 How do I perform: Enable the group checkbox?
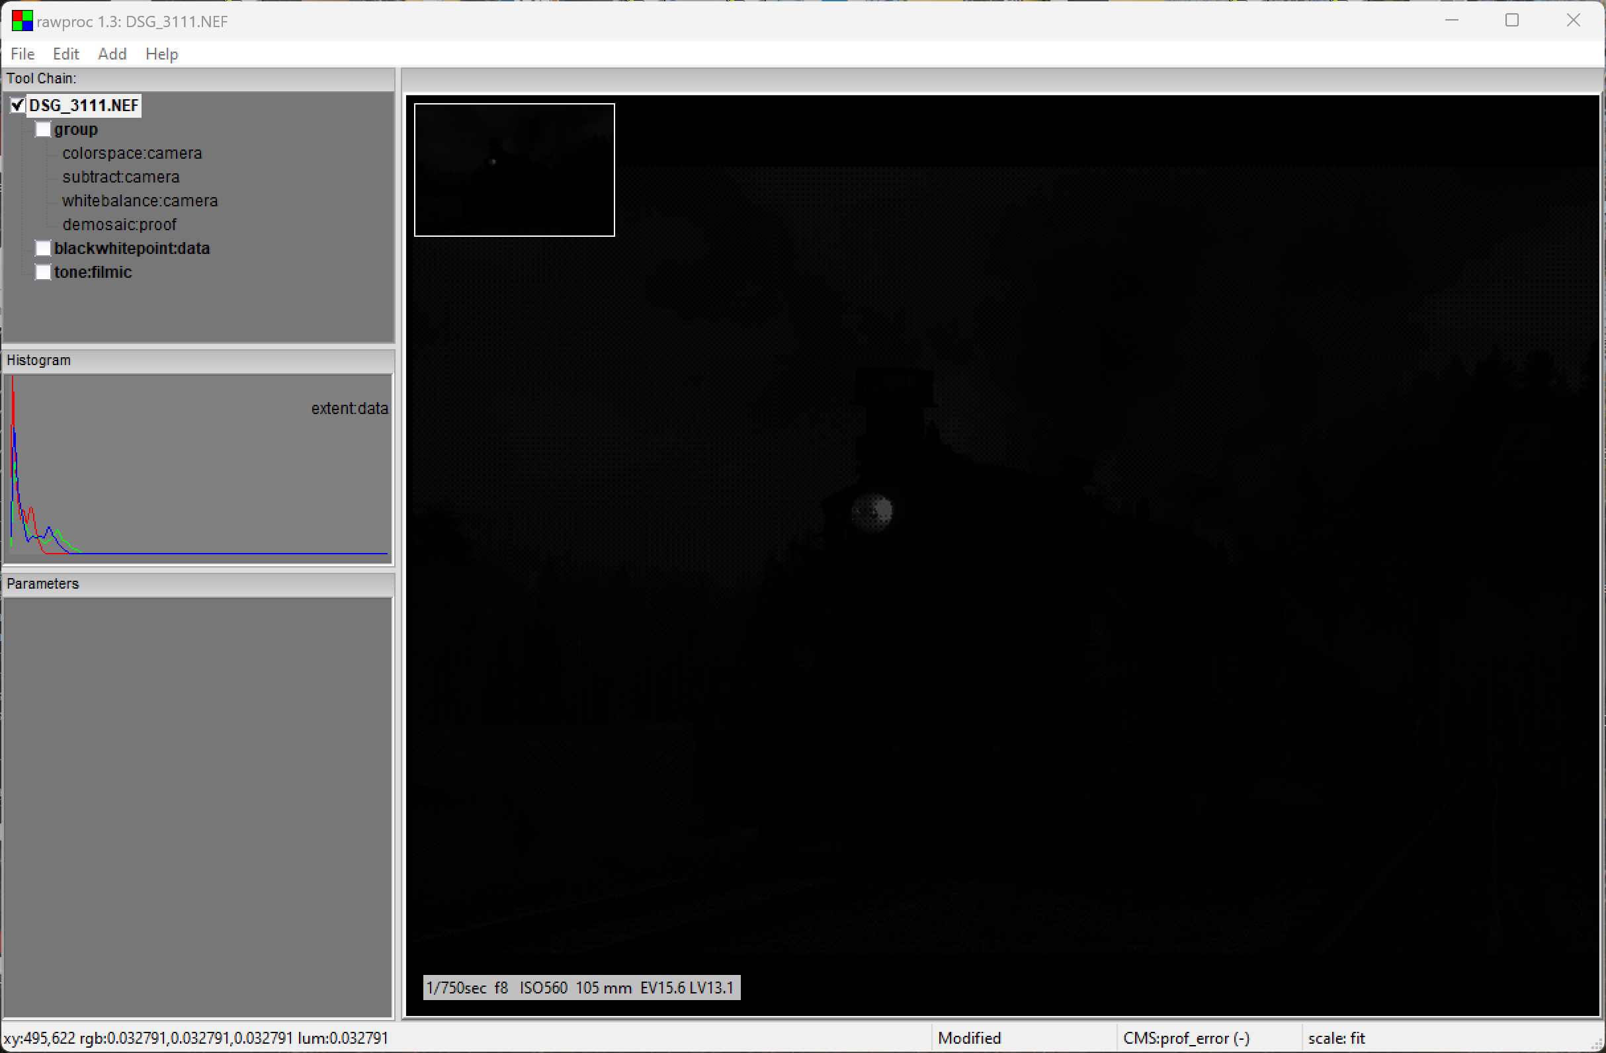coord(43,130)
